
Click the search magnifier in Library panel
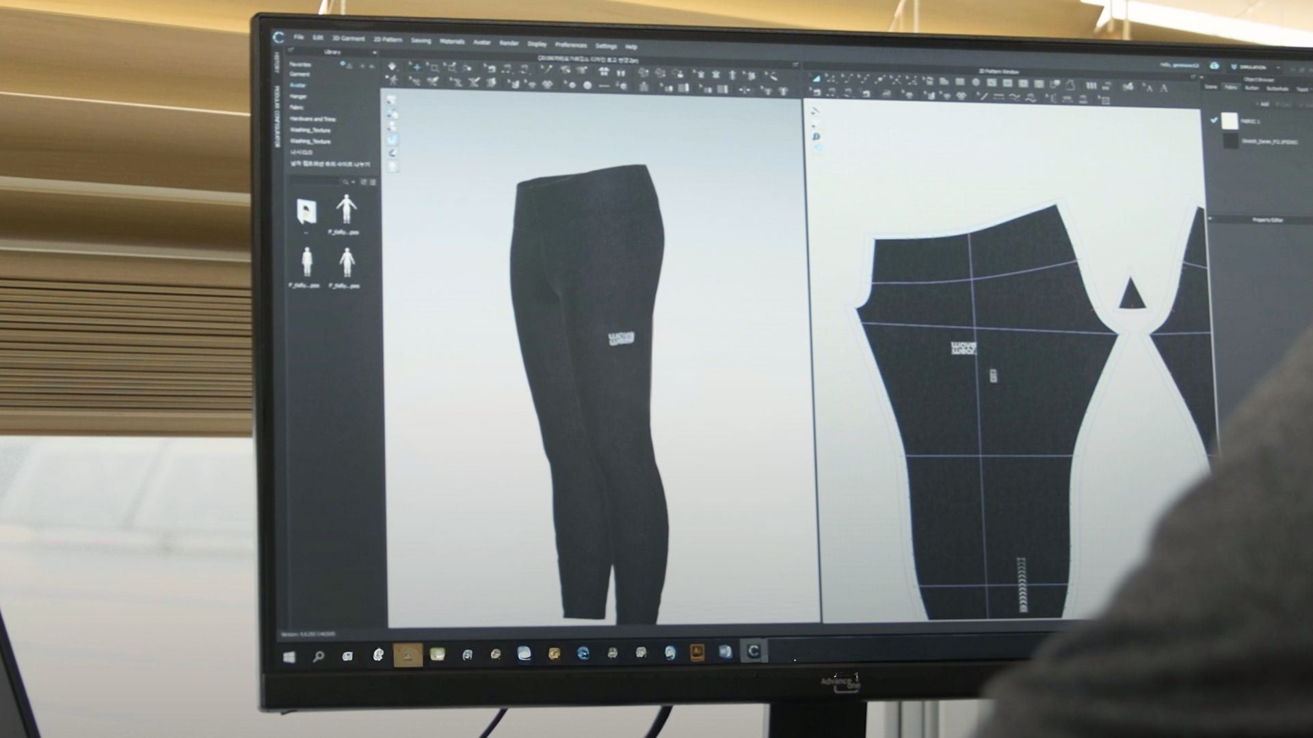pyautogui.click(x=346, y=182)
